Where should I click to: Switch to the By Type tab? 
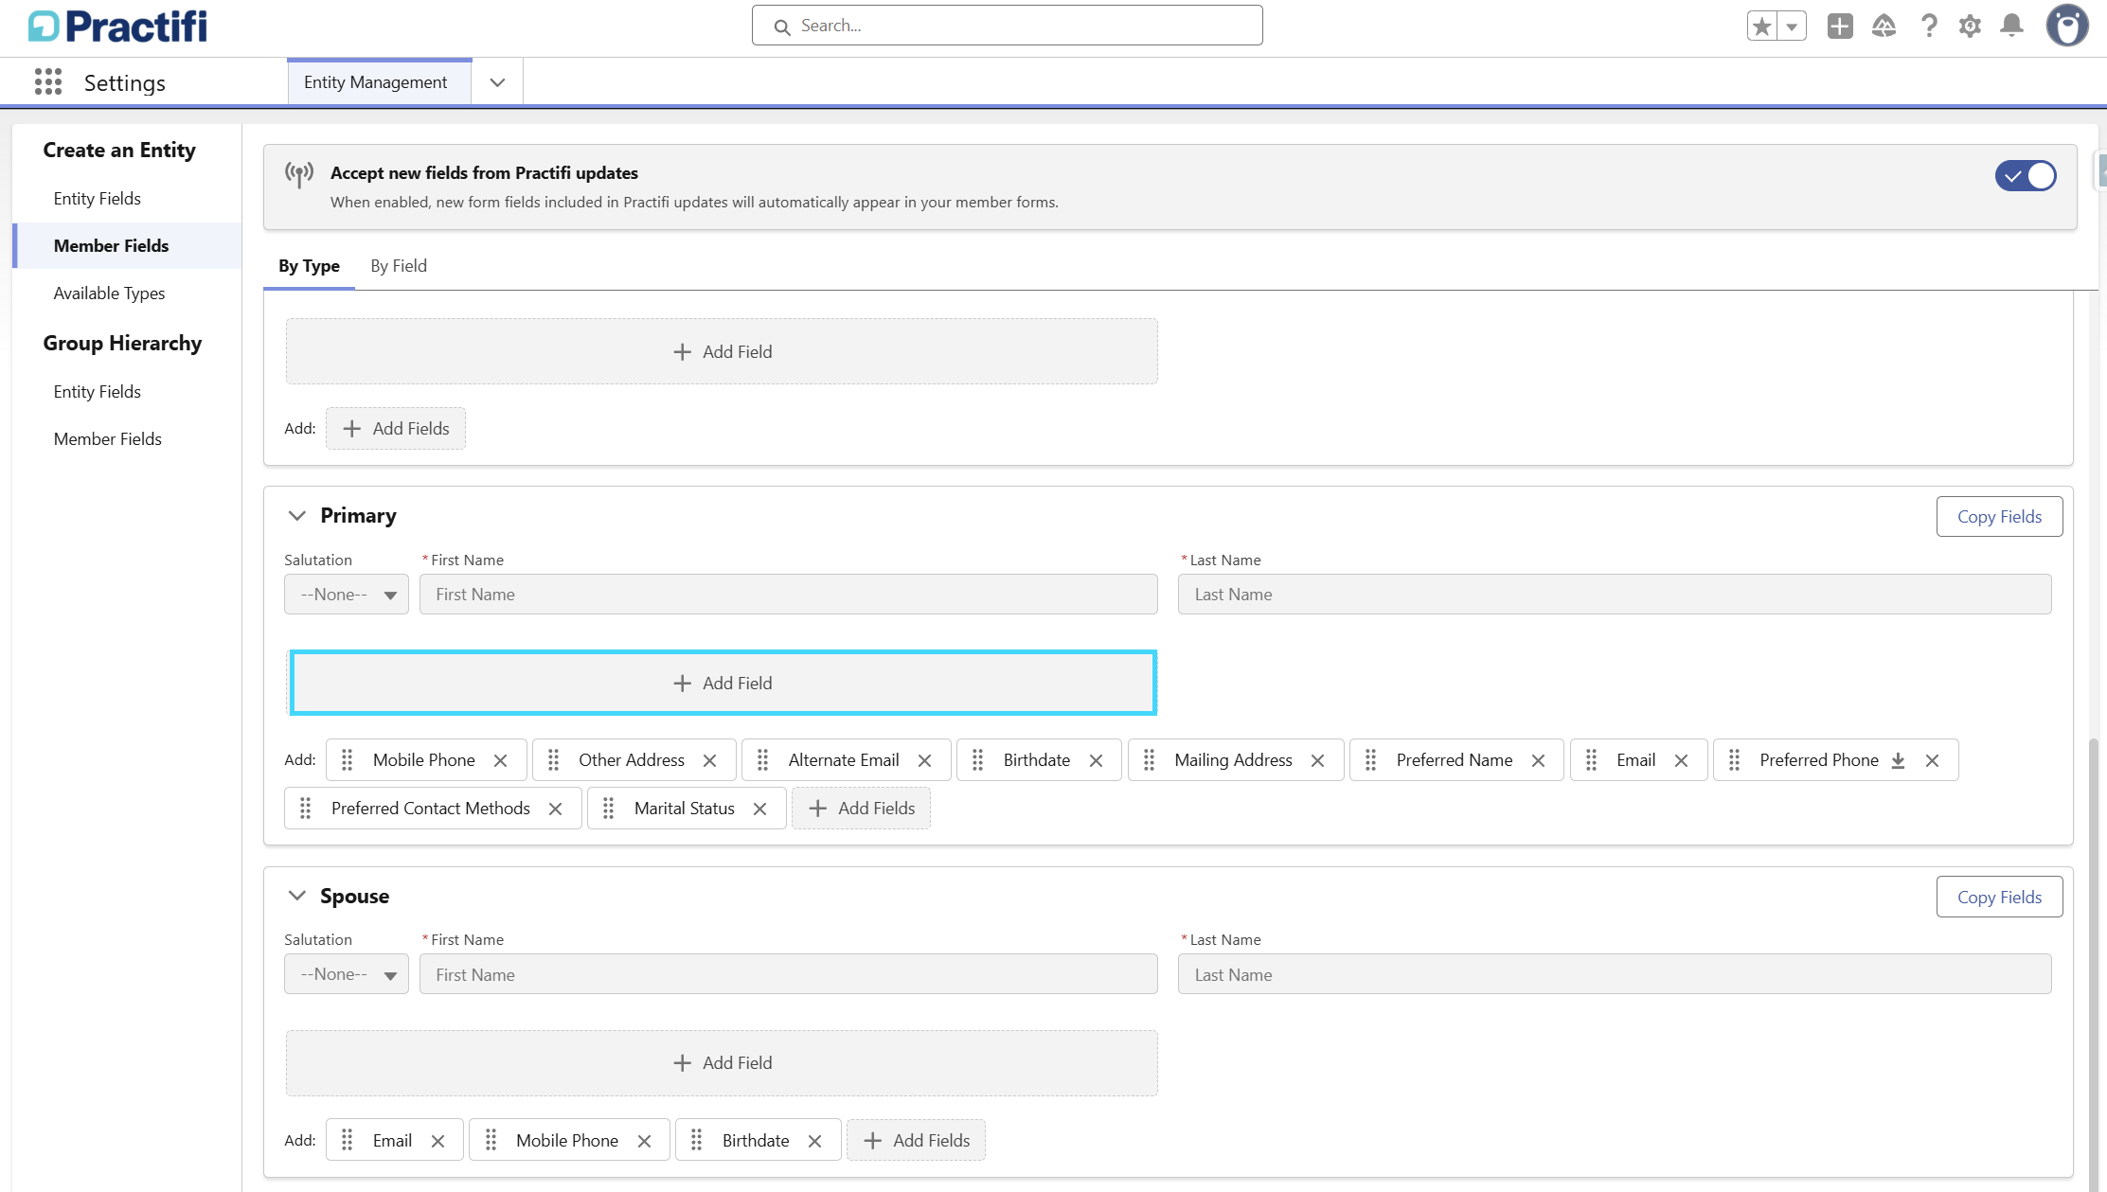(x=309, y=266)
